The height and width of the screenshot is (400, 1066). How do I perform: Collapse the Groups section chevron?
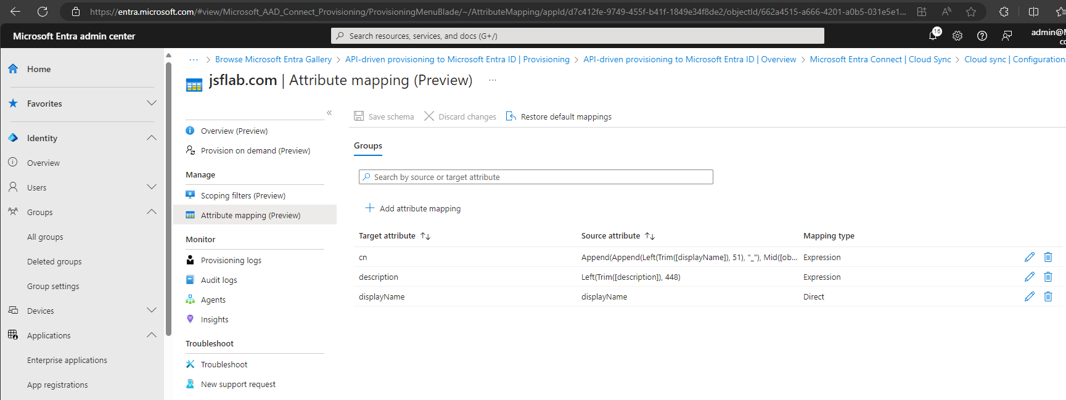(x=152, y=212)
